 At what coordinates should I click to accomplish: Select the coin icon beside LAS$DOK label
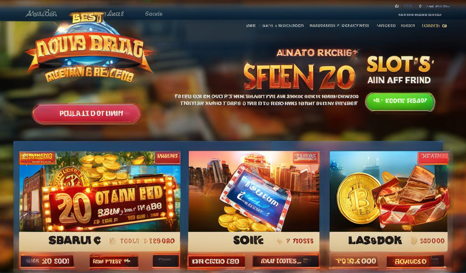[414, 241]
